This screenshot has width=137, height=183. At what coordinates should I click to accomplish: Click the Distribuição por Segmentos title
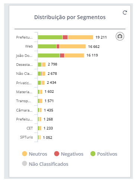(70, 17)
